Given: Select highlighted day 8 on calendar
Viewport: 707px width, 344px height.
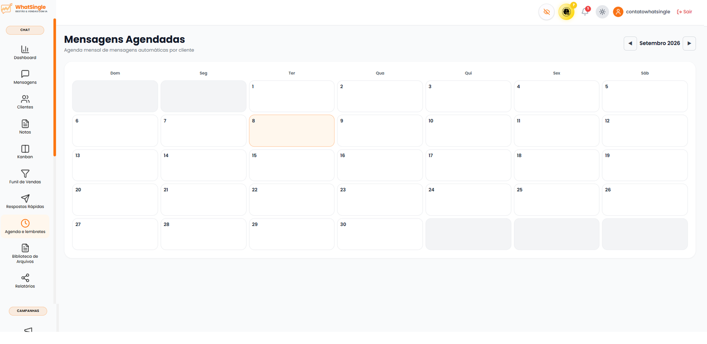Looking at the screenshot, I should click(x=292, y=130).
